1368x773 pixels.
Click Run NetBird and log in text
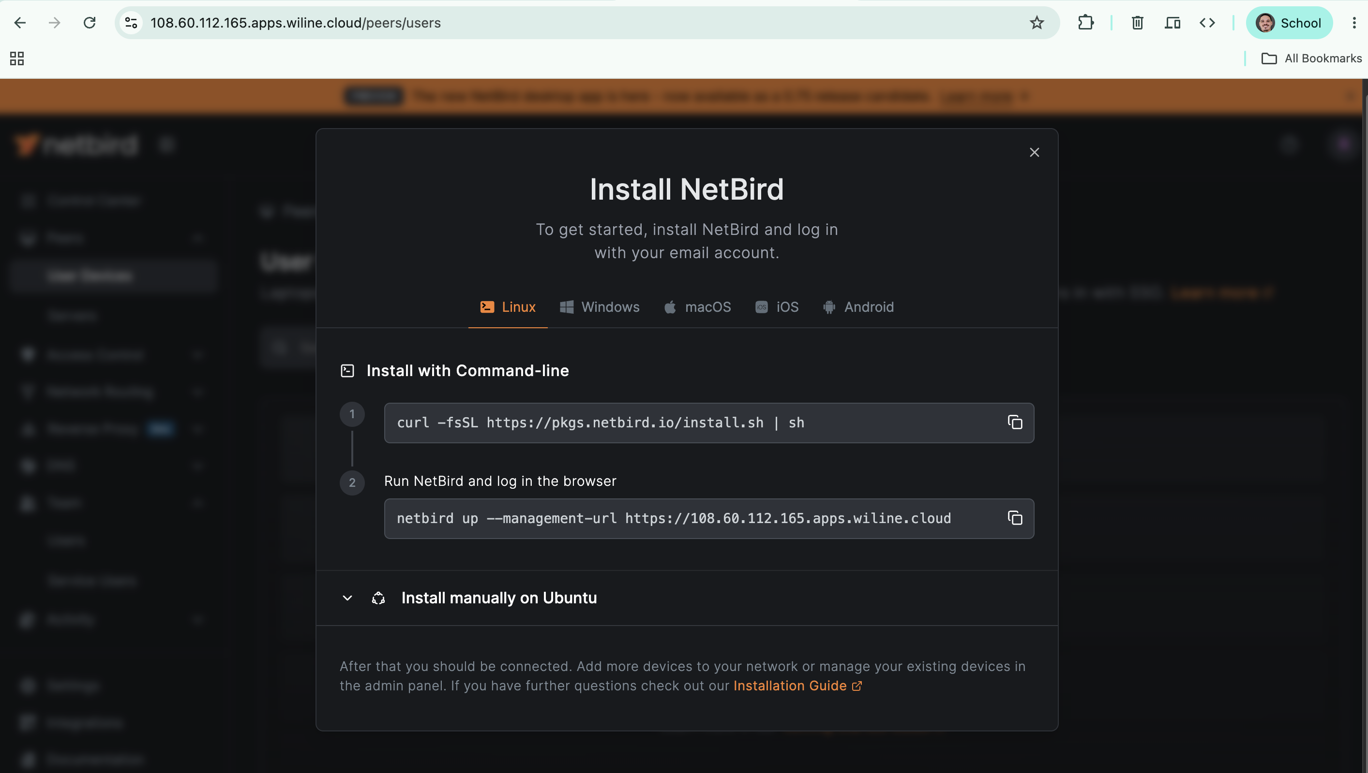(500, 481)
